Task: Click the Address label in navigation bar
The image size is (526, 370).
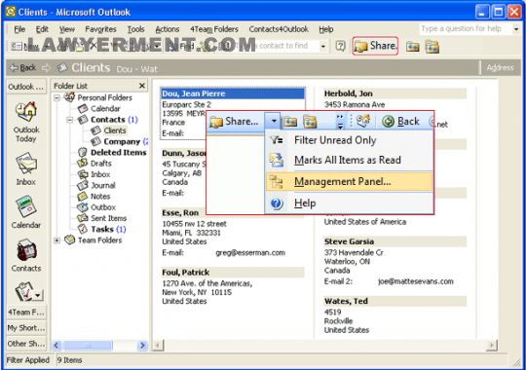Action: pyautogui.click(x=500, y=68)
